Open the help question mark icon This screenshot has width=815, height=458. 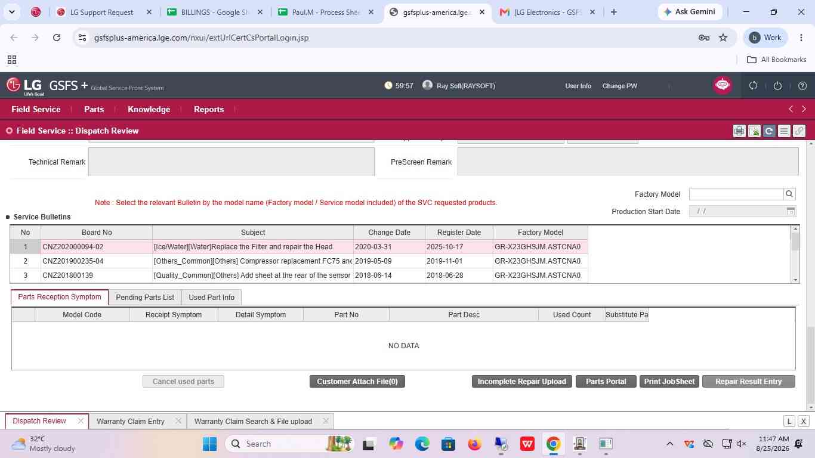[x=802, y=86]
